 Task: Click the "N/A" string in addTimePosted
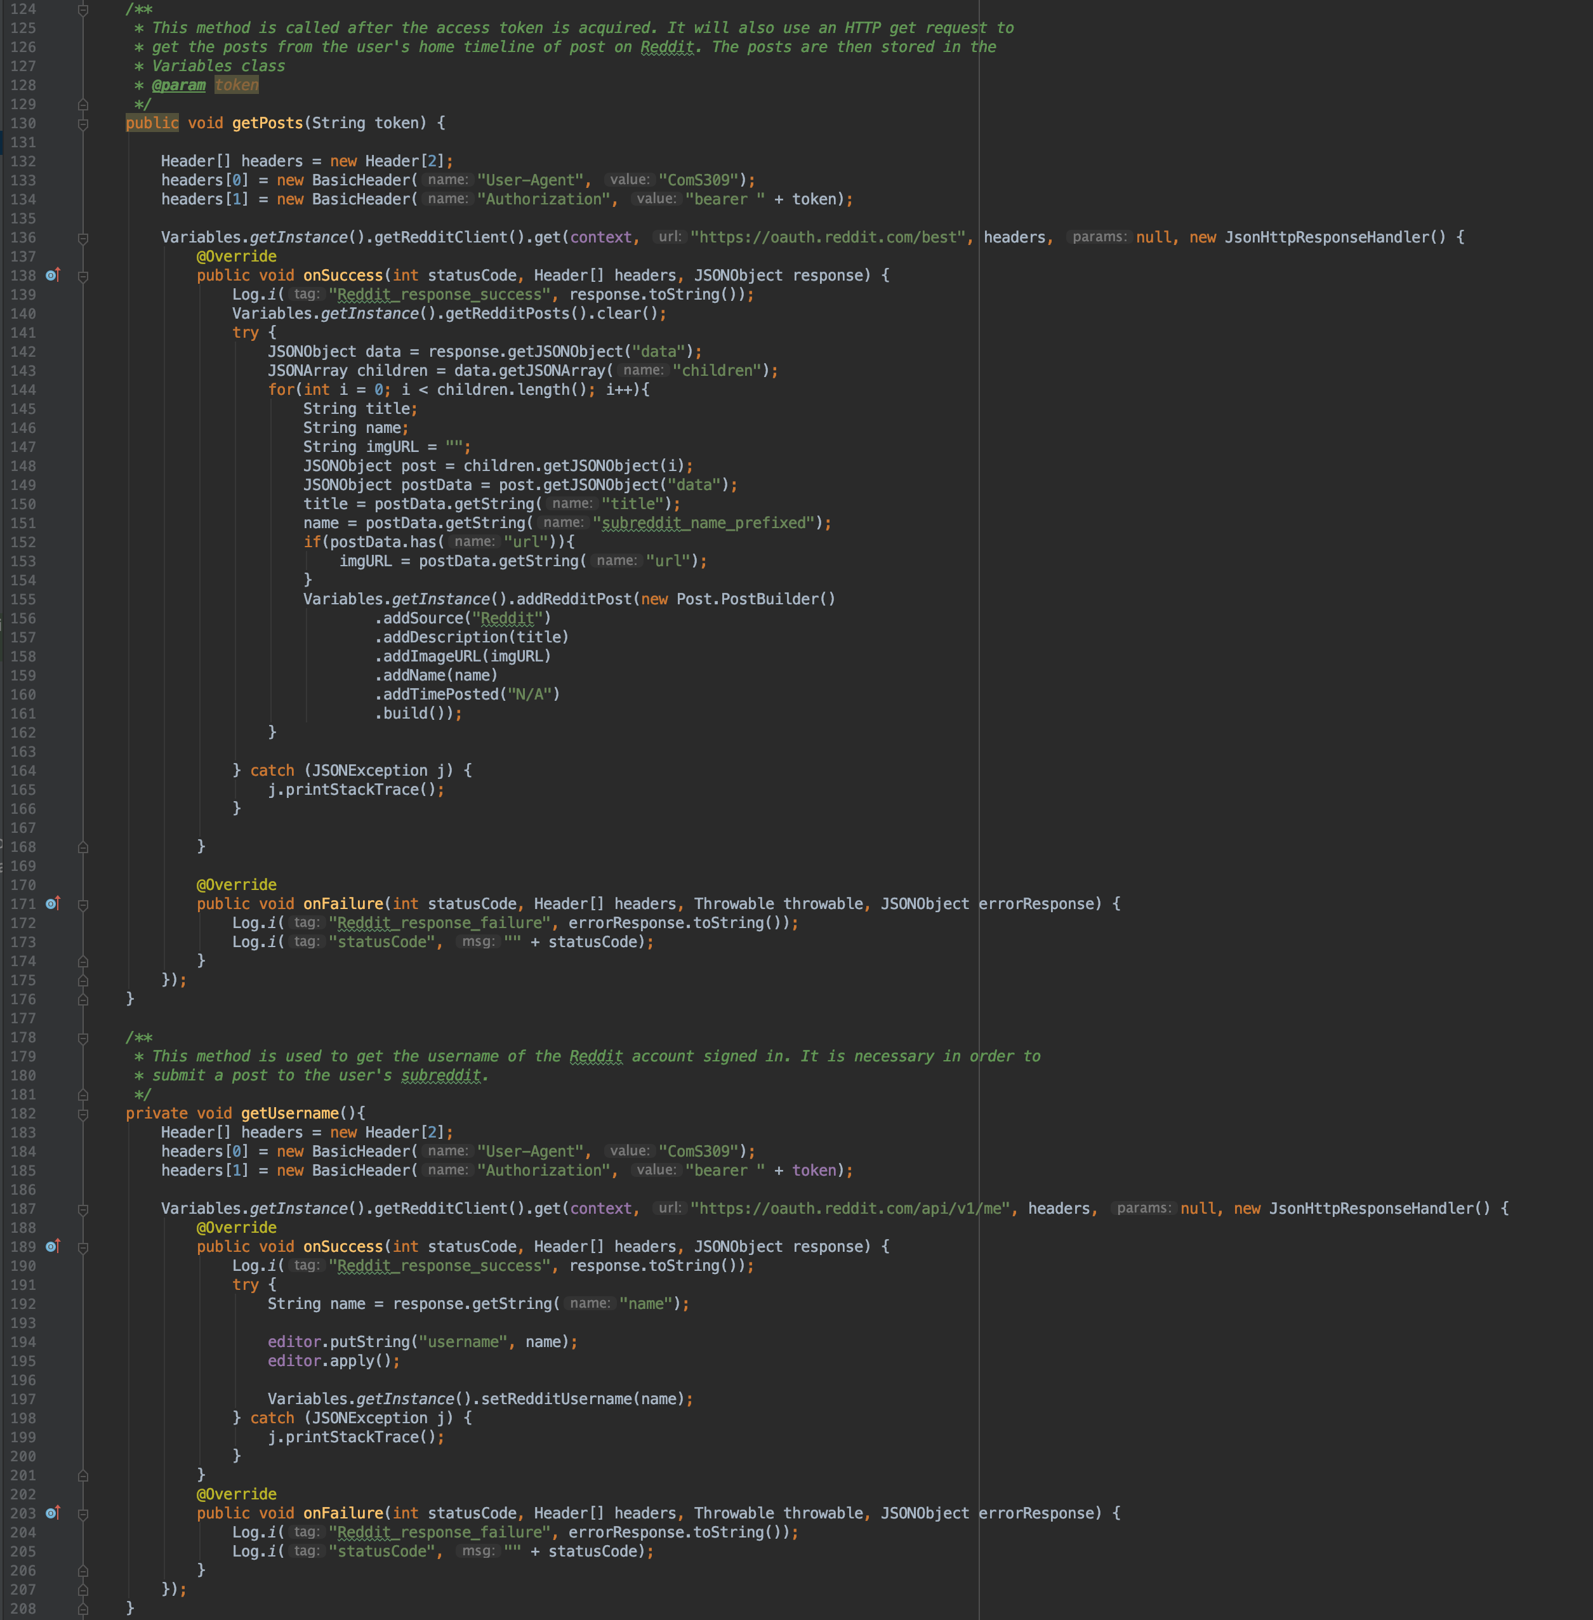529,694
